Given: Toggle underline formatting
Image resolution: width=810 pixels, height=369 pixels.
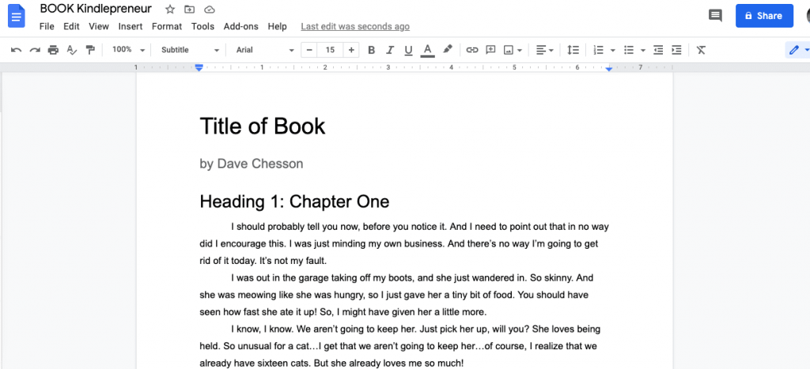Looking at the screenshot, I should (409, 50).
